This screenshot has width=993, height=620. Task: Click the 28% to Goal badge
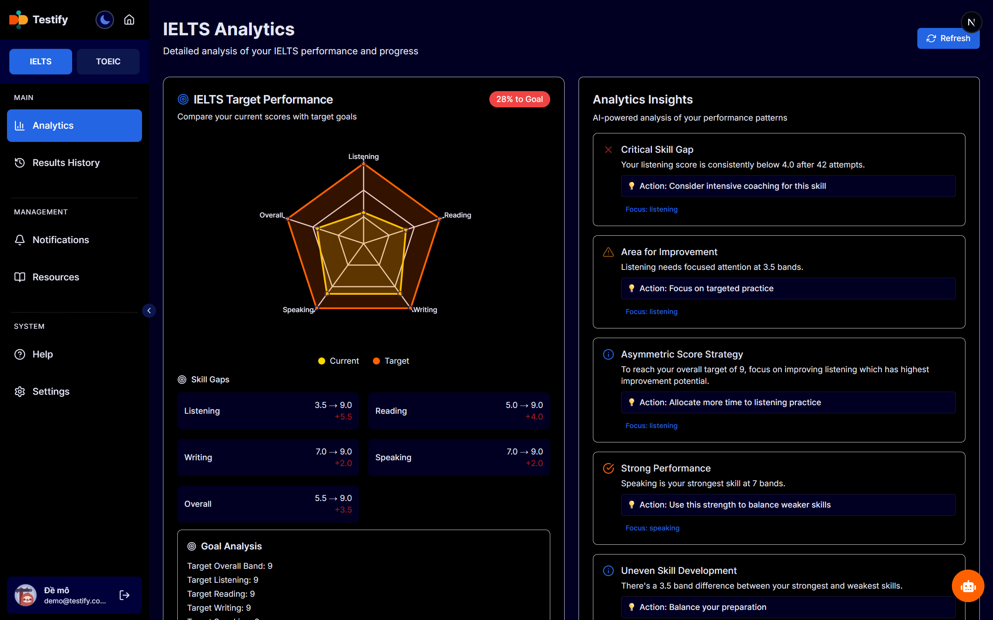point(519,99)
